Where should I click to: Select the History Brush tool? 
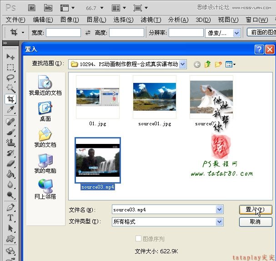(10, 153)
